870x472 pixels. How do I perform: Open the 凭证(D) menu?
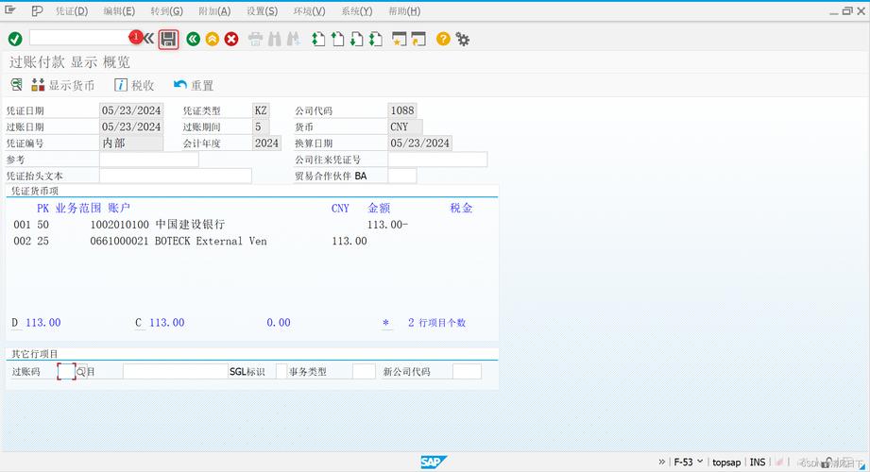pyautogui.click(x=72, y=11)
